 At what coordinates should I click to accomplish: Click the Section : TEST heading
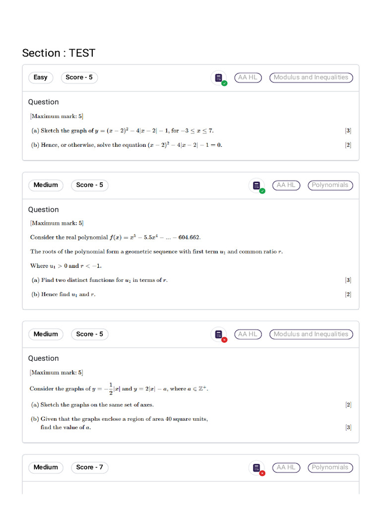(59, 53)
